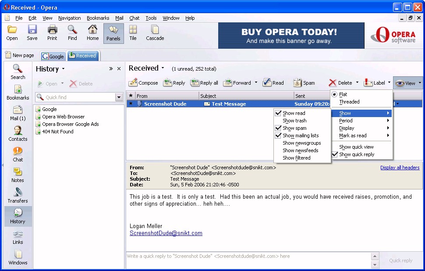Viewport: 425px width, 271px height.
Task: Click the Reply all toolbar icon
Action: pyautogui.click(x=195, y=82)
